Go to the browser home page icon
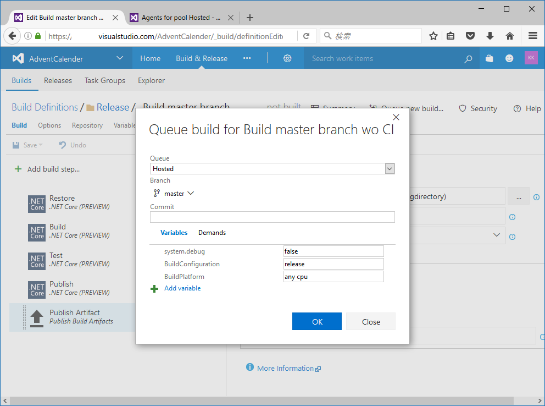This screenshot has height=406, width=545. [x=510, y=36]
